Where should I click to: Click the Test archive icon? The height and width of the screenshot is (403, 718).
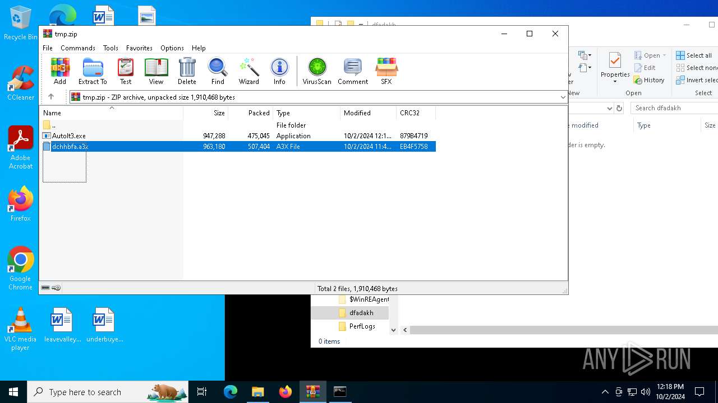click(x=126, y=71)
